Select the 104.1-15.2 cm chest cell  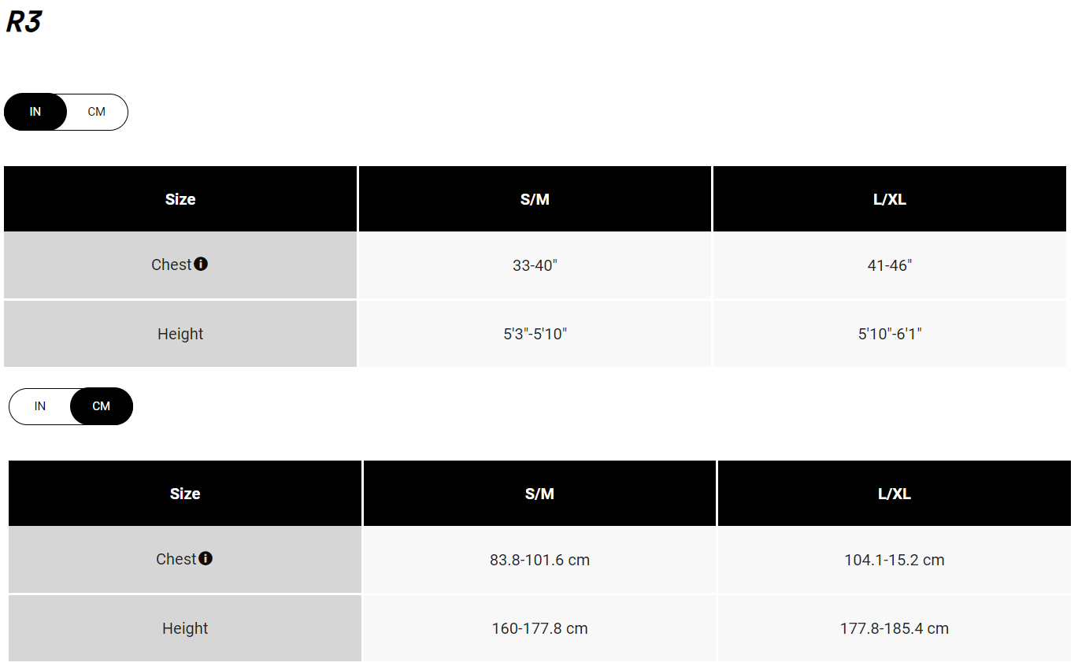[895, 560]
